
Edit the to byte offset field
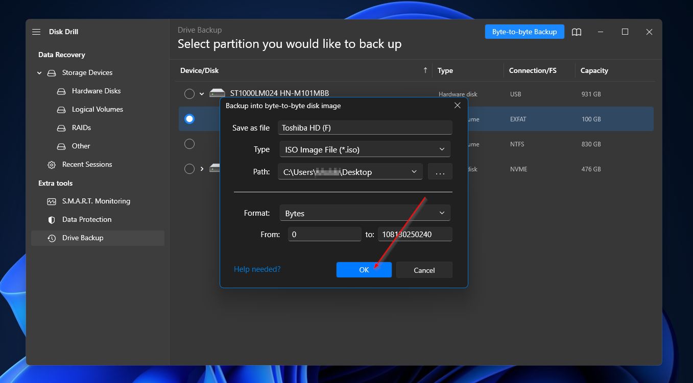tap(415, 235)
